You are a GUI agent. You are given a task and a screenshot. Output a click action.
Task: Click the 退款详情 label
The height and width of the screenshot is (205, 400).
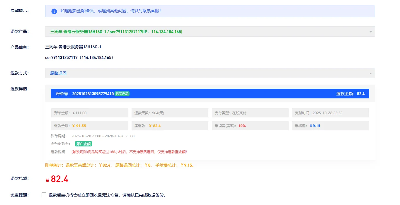pyautogui.click(x=19, y=89)
